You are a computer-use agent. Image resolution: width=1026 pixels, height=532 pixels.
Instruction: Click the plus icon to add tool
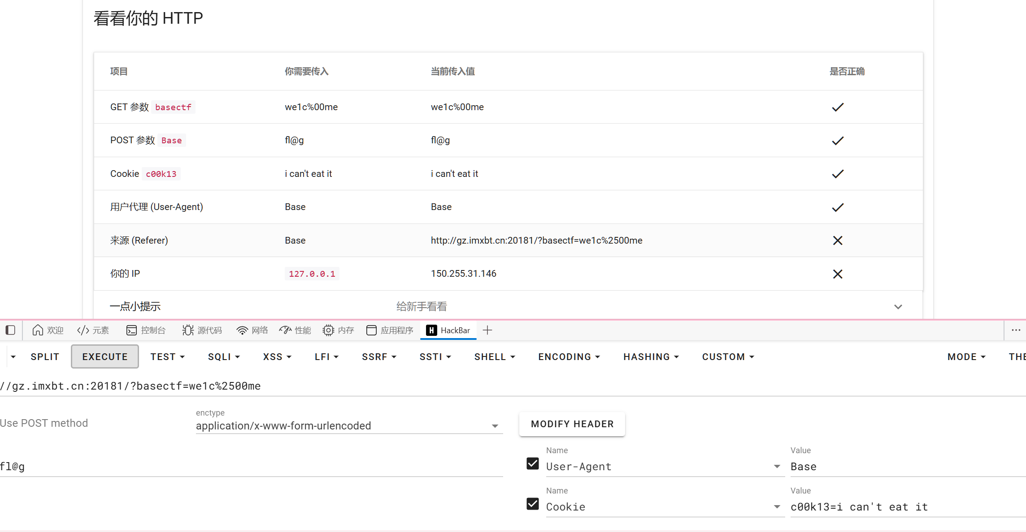coord(487,330)
